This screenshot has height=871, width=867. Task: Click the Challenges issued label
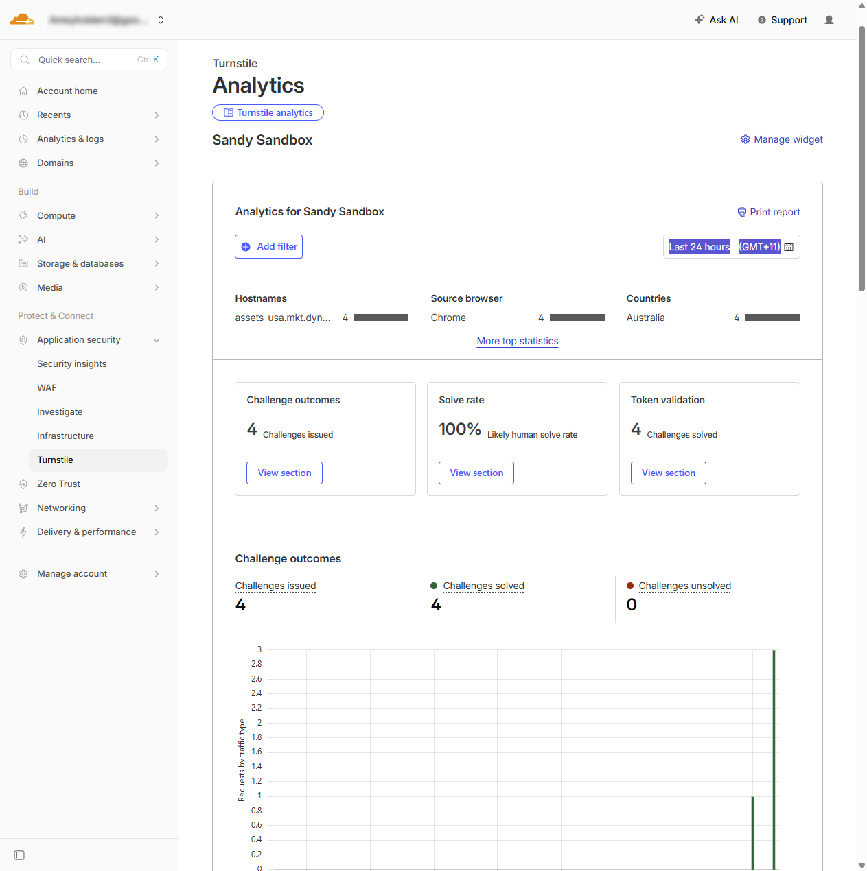[x=275, y=586]
